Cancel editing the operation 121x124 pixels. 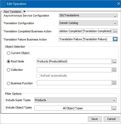[x=112, y=119]
